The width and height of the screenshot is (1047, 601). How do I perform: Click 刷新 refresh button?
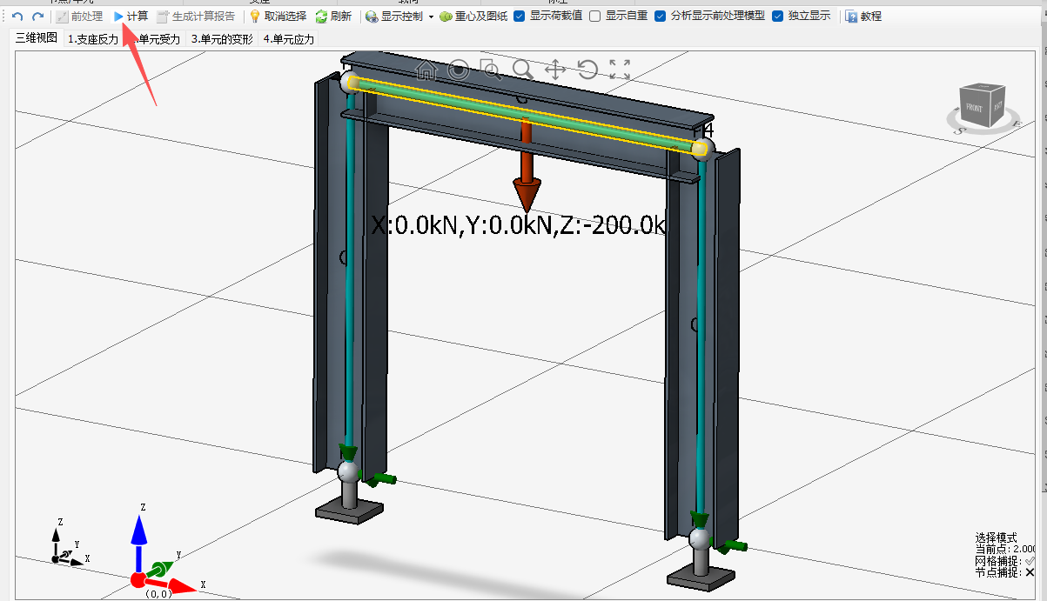click(333, 17)
